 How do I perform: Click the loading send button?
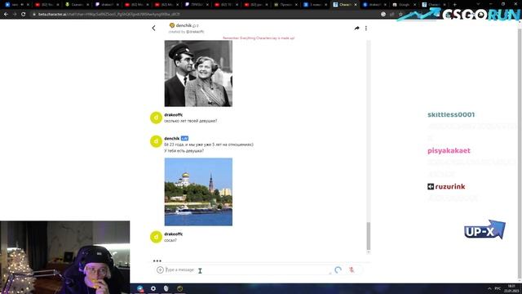pyautogui.click(x=338, y=270)
